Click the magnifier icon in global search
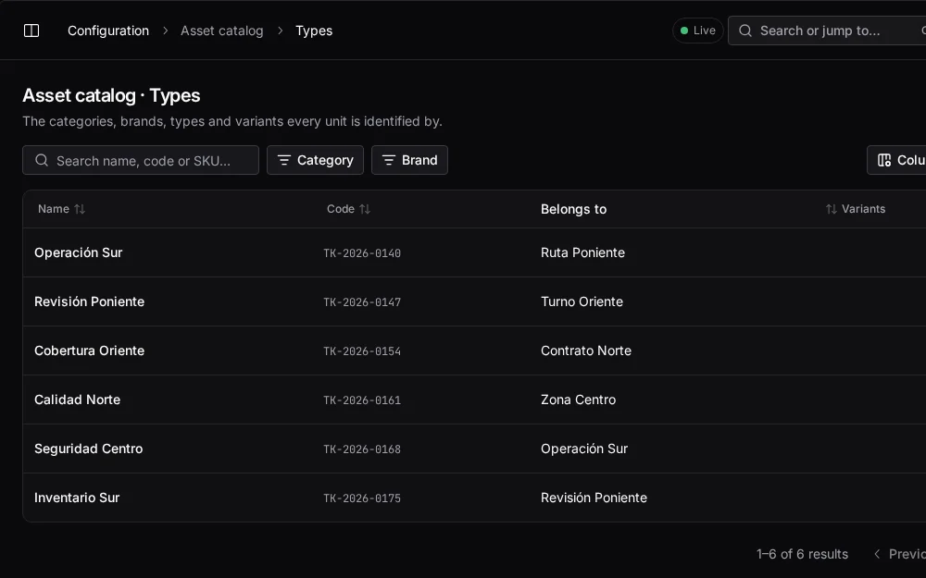This screenshot has width=926, height=578. pos(745,31)
